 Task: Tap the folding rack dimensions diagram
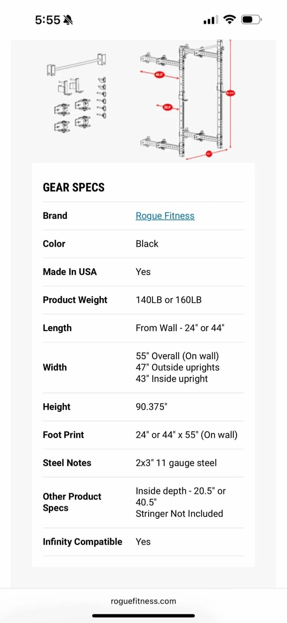point(187,100)
